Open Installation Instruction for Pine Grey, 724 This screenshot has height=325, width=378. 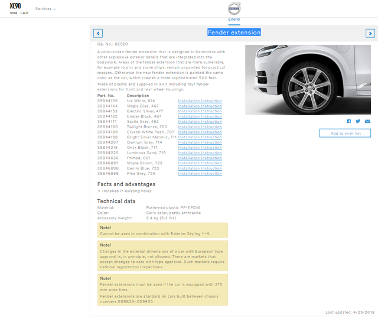[200, 174]
